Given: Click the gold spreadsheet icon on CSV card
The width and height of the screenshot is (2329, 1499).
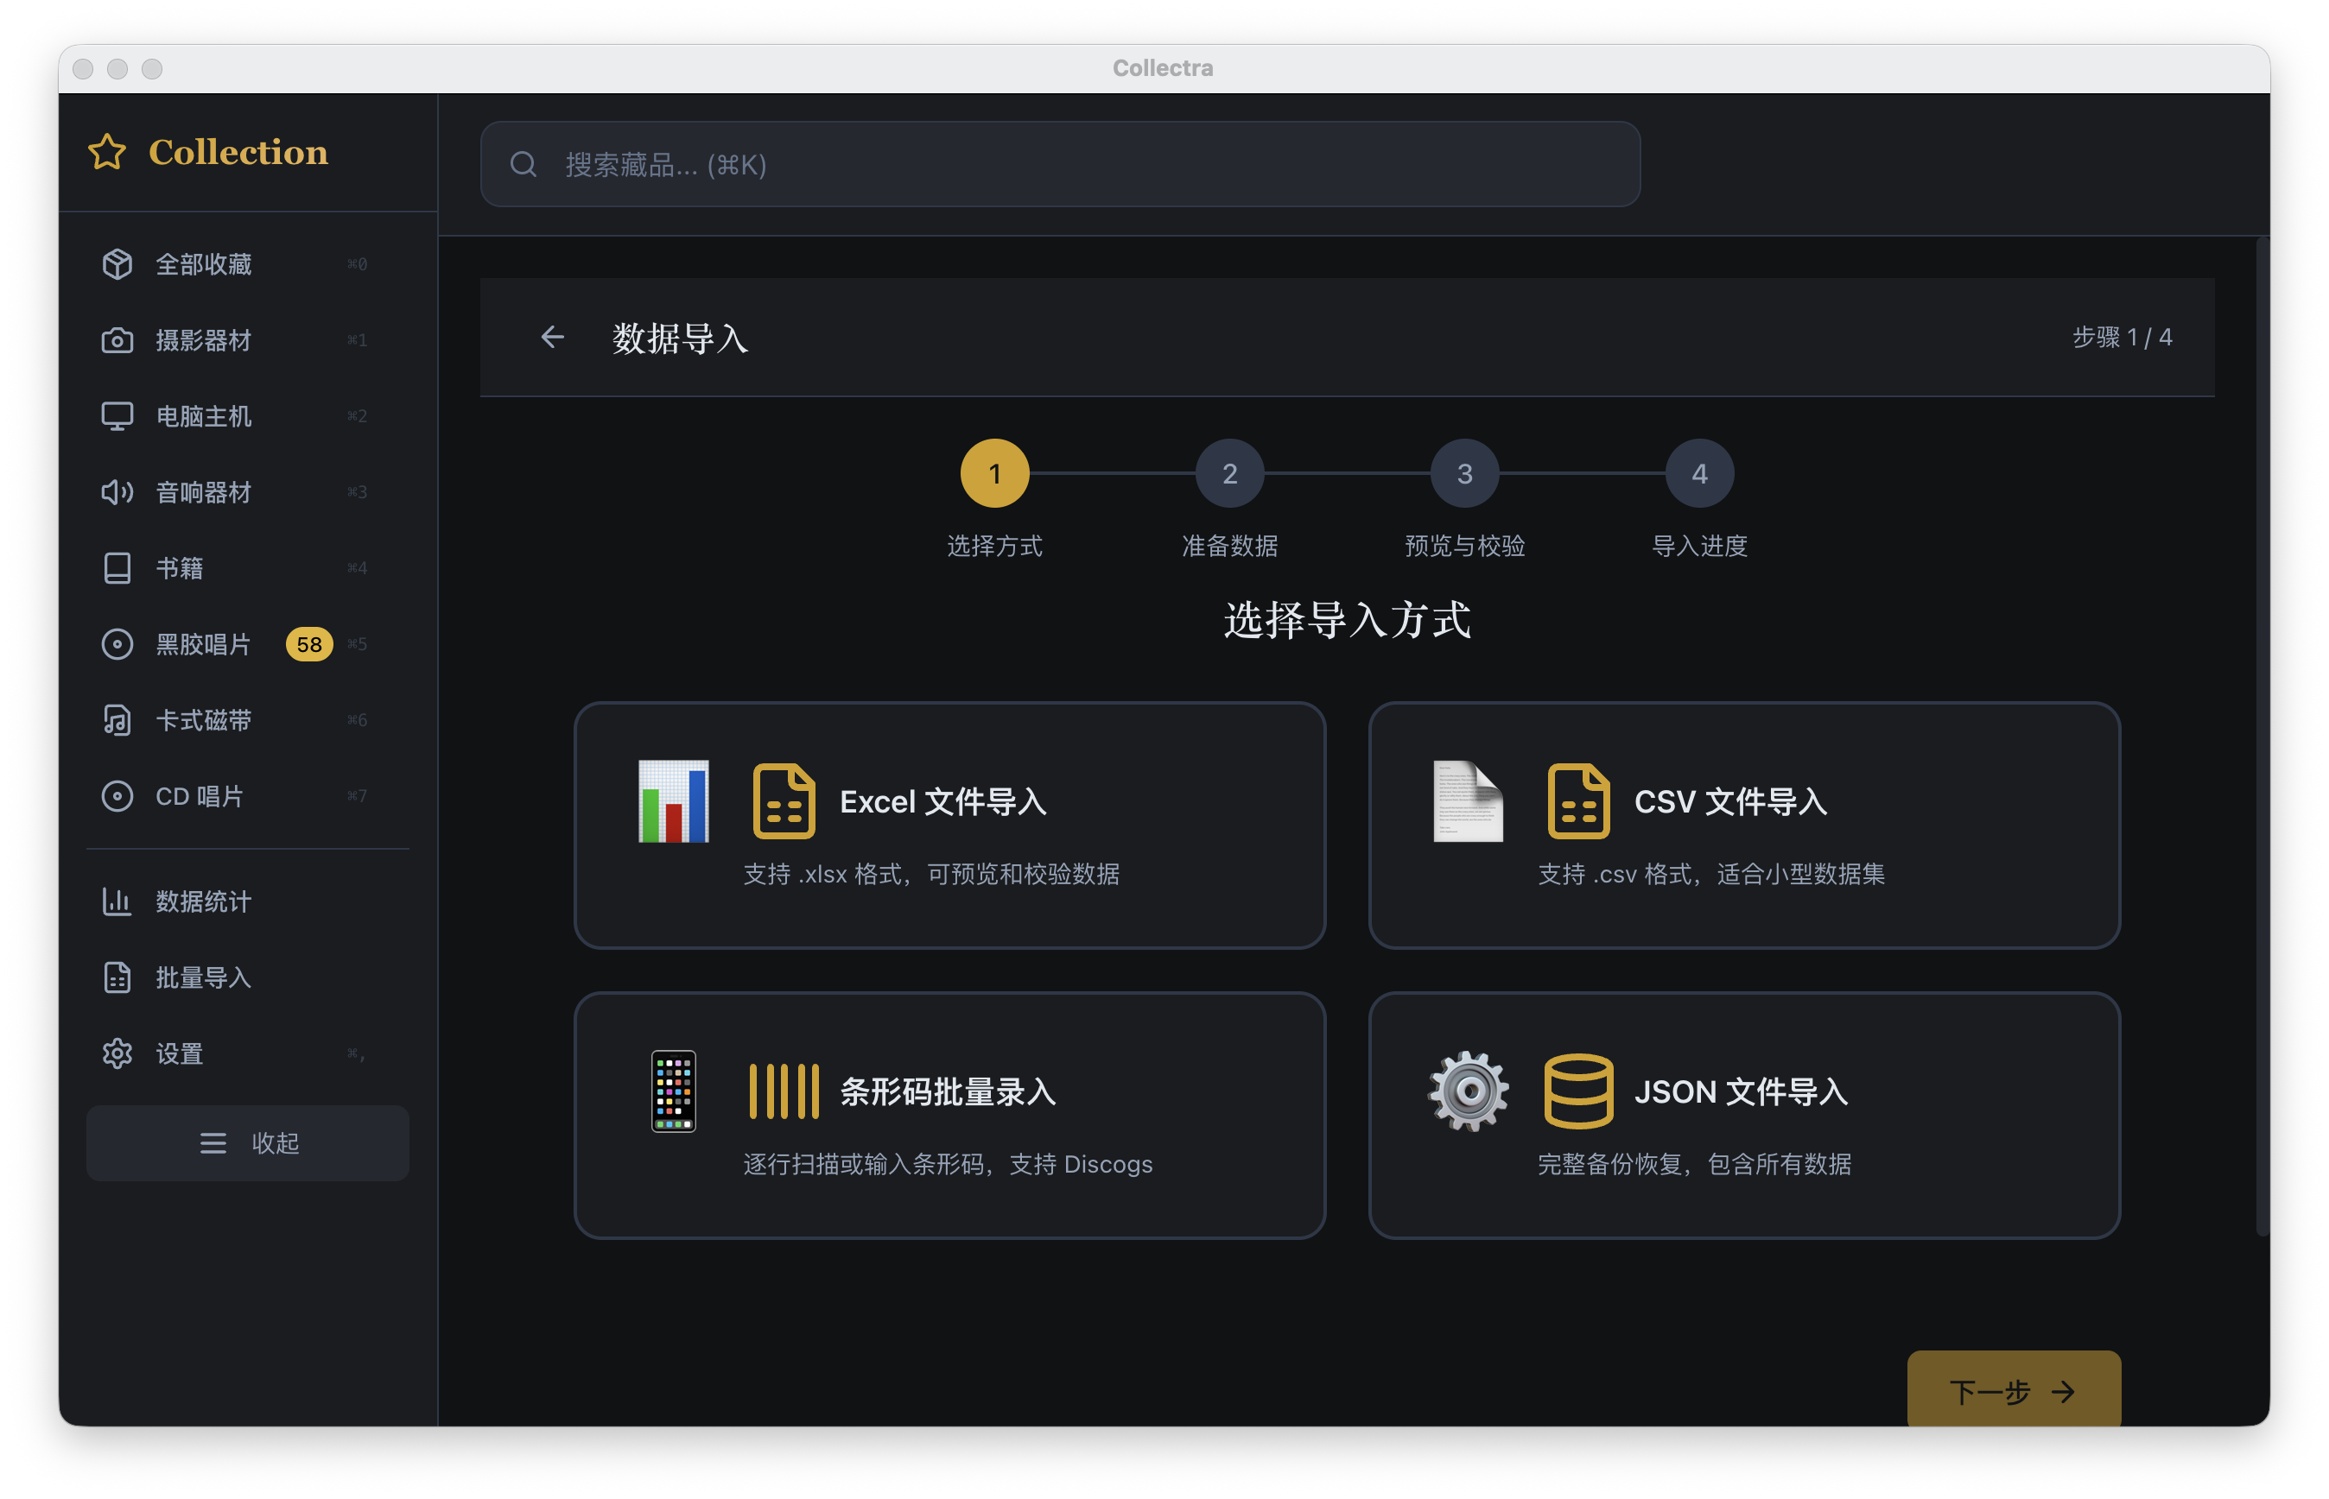Looking at the screenshot, I should pyautogui.click(x=1577, y=801).
